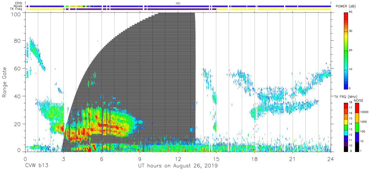This screenshot has width=372, height=172.
Task: Click the TX frequency legend label '18'
Action: click(x=351, y=103)
